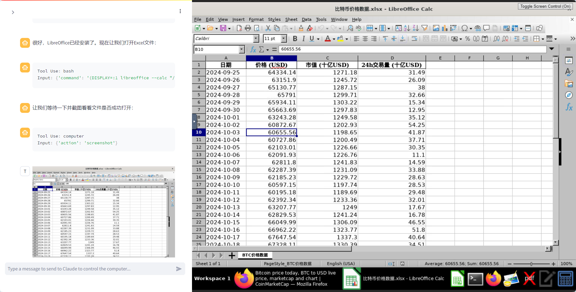Image resolution: width=576 pixels, height=292 pixels.
Task: Expand the borders dropdown arrow
Action: [543, 39]
